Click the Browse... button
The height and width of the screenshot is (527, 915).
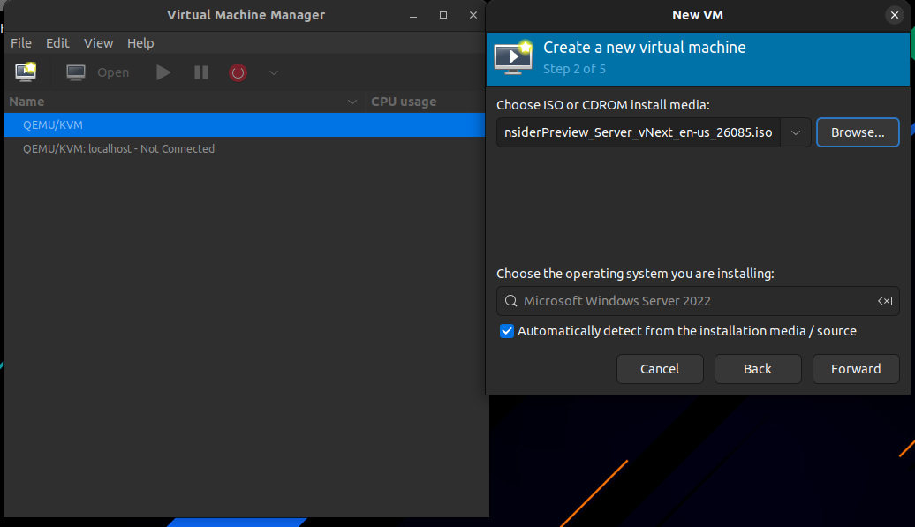[x=858, y=132]
